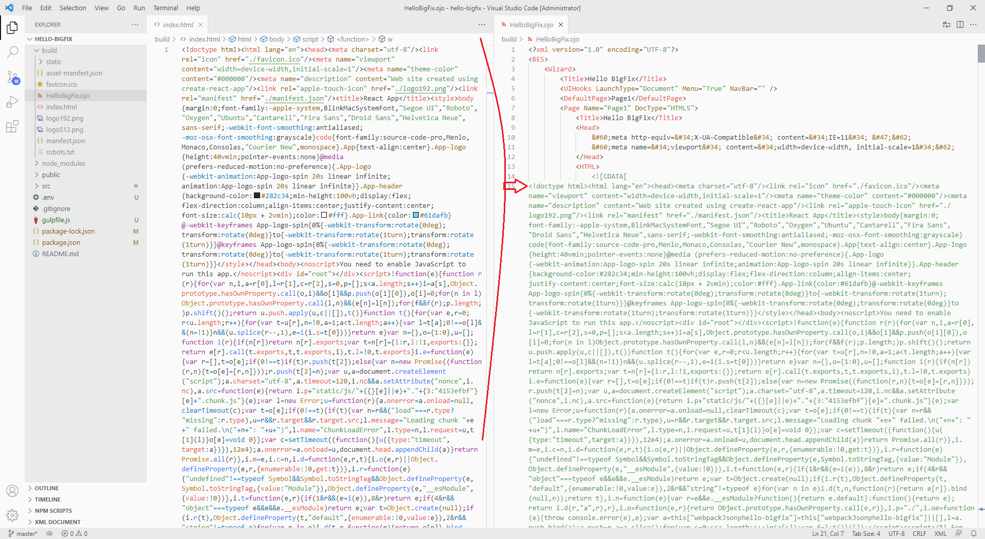Open README.md in Explorer
985x539 pixels.
[x=86, y=254]
